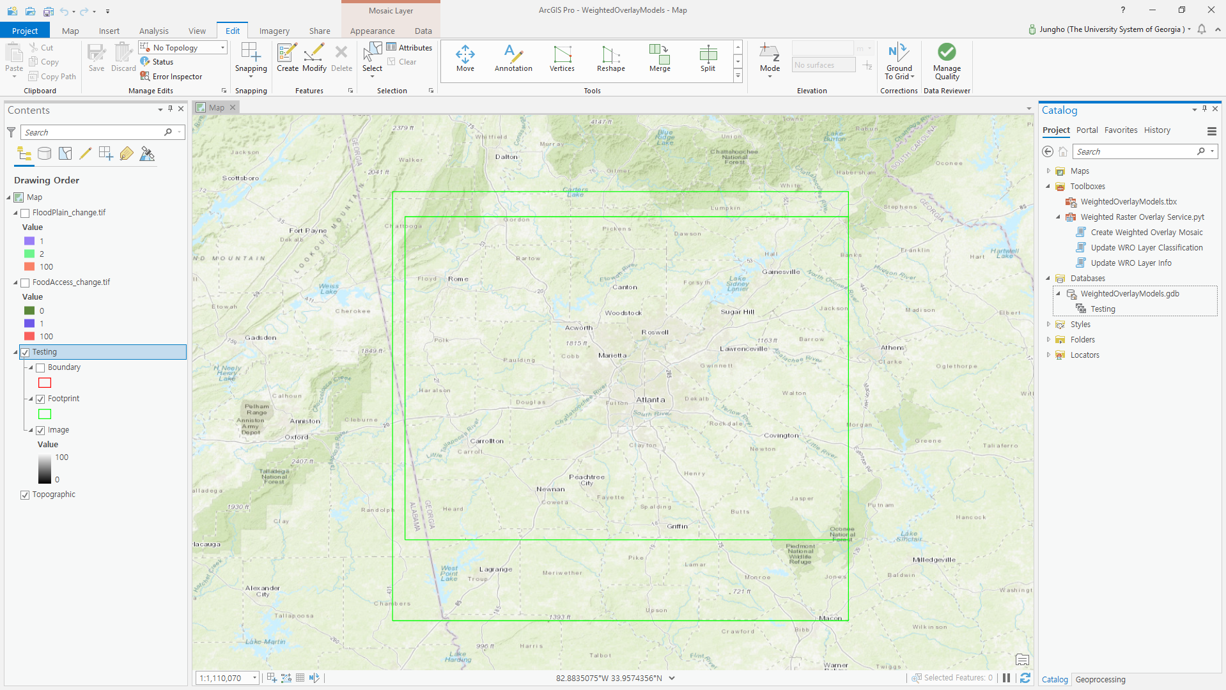1226x690 pixels.
Task: List by Drawing Order icon
Action: (24, 154)
